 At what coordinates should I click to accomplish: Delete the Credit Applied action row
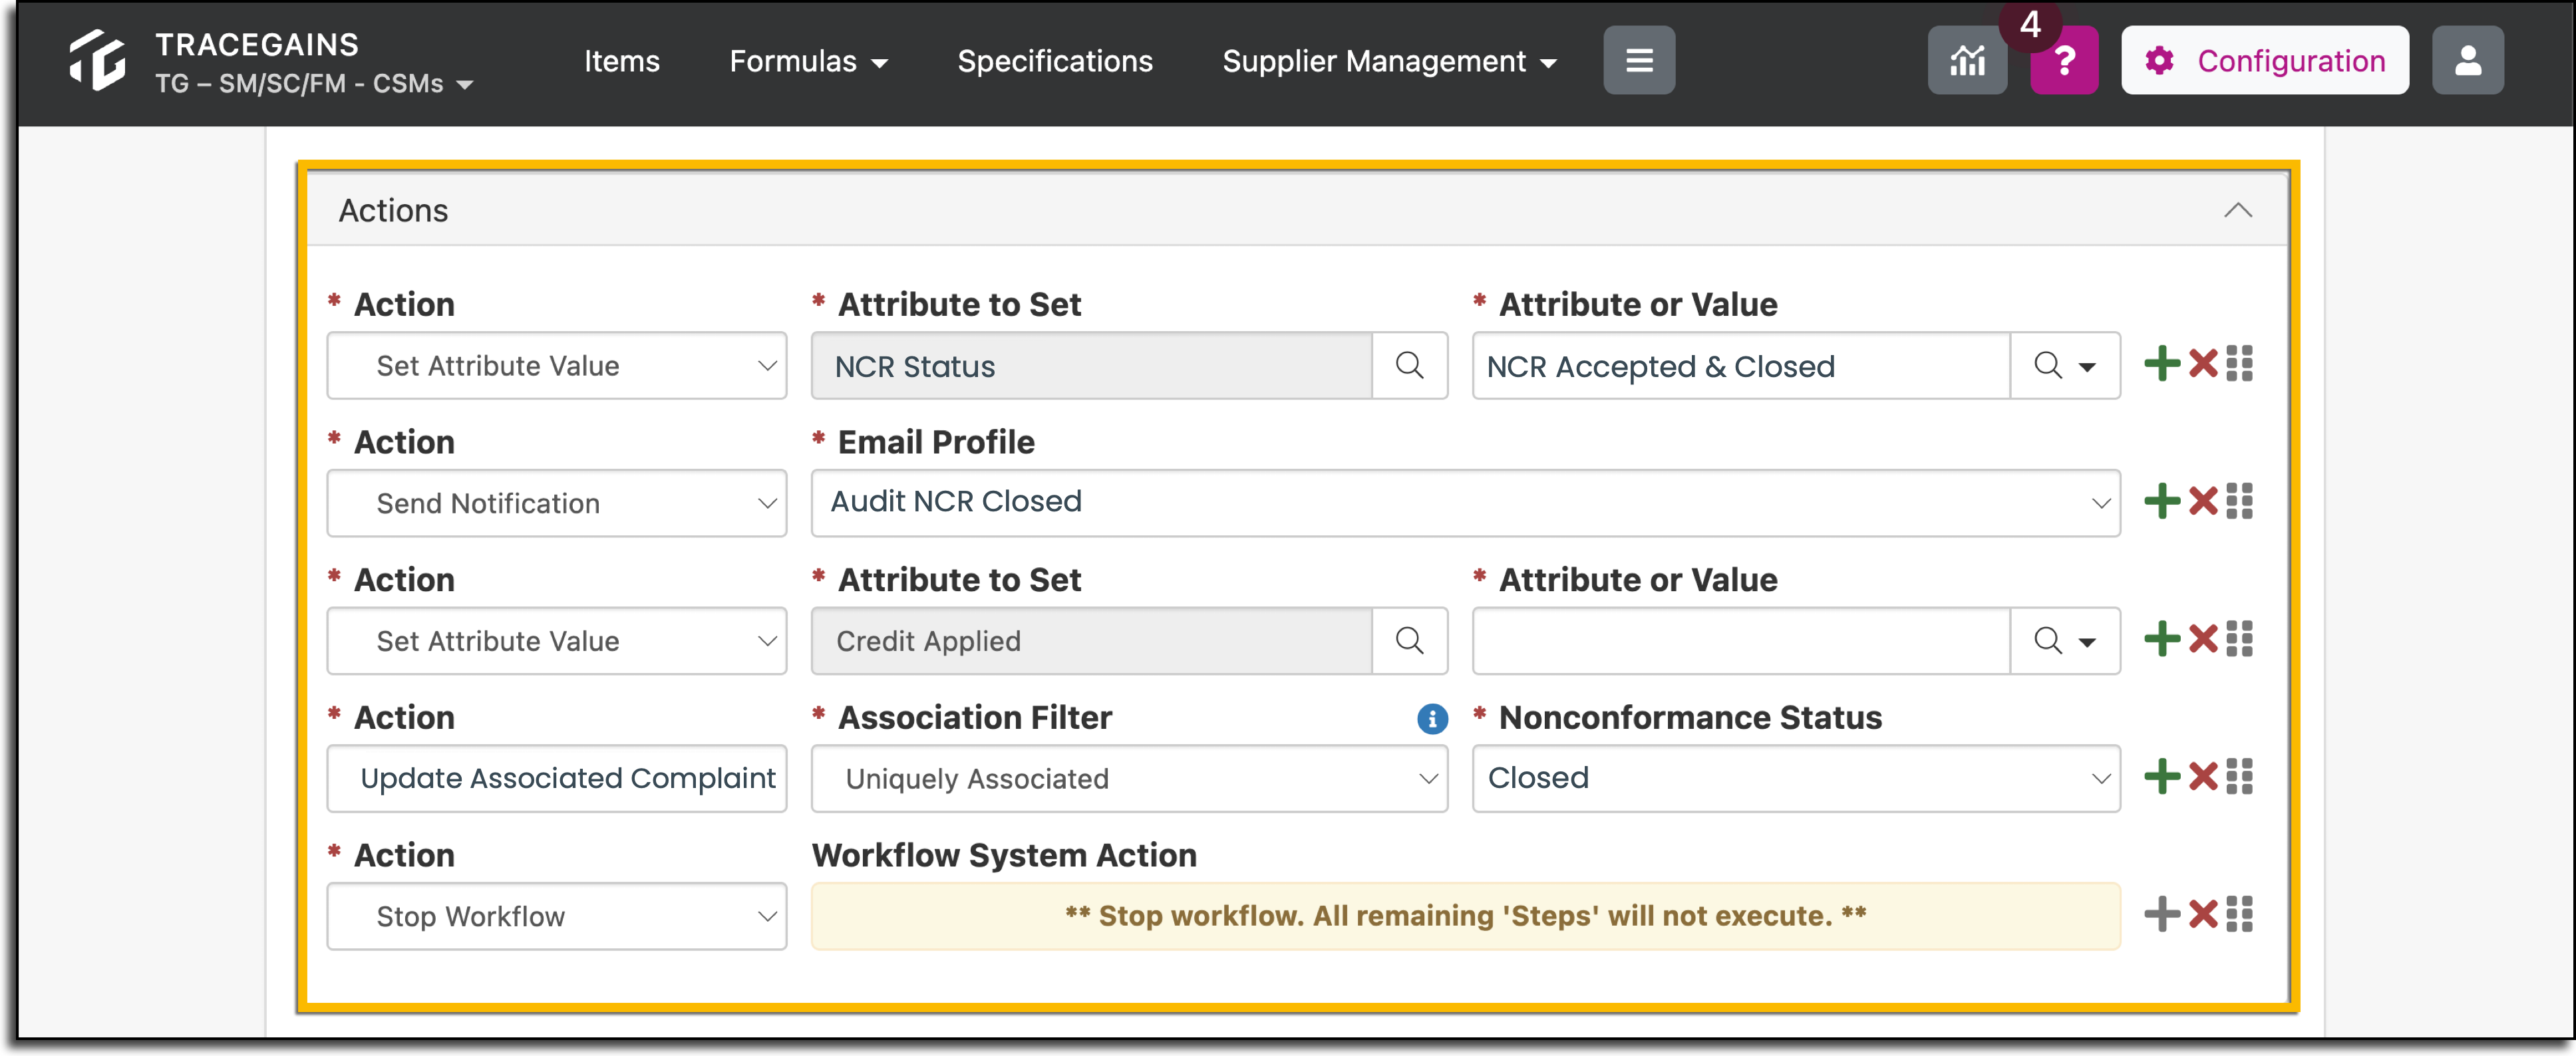pos(2202,639)
